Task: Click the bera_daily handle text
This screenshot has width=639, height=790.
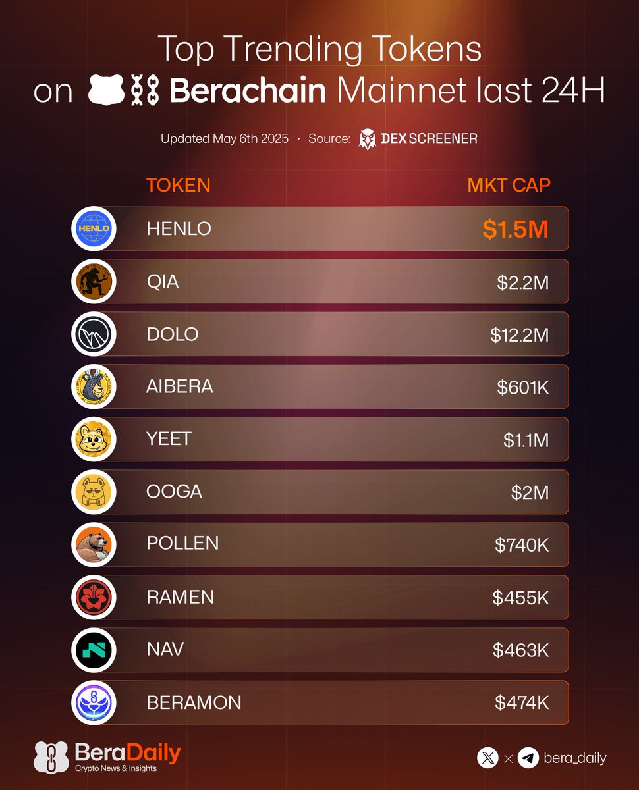Action: click(575, 758)
